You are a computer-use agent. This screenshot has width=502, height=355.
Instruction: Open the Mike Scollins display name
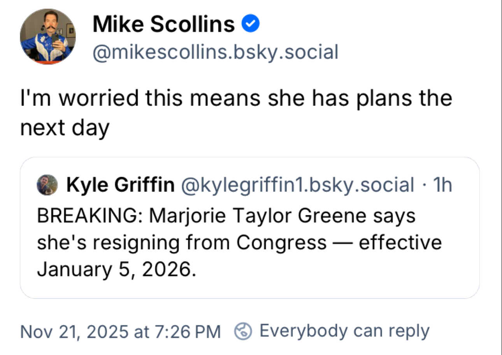point(163,25)
